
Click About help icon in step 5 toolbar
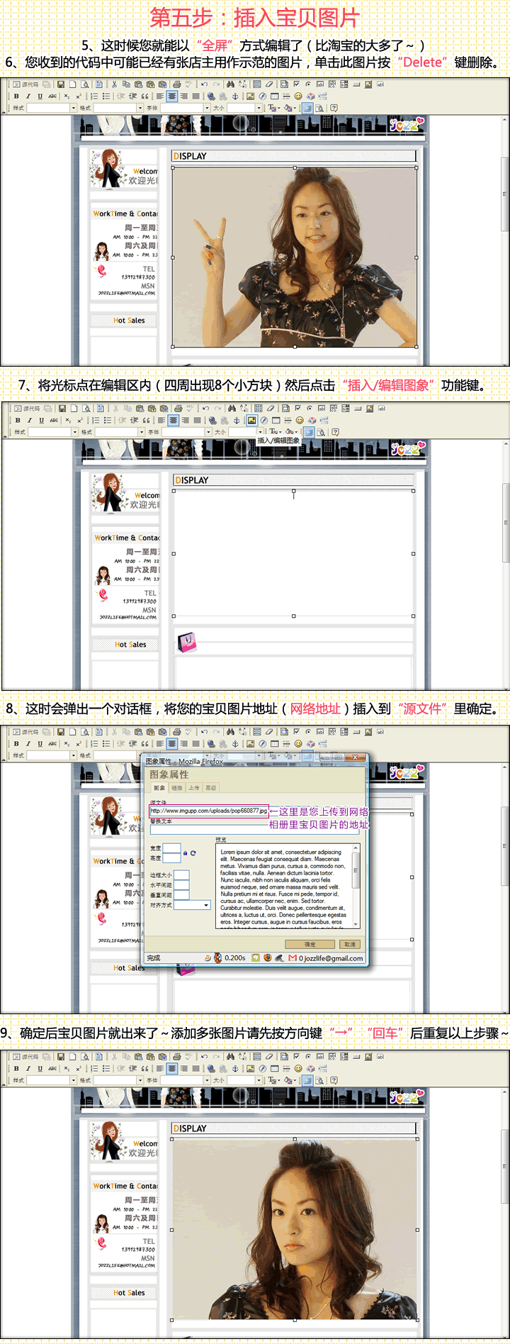click(334, 107)
